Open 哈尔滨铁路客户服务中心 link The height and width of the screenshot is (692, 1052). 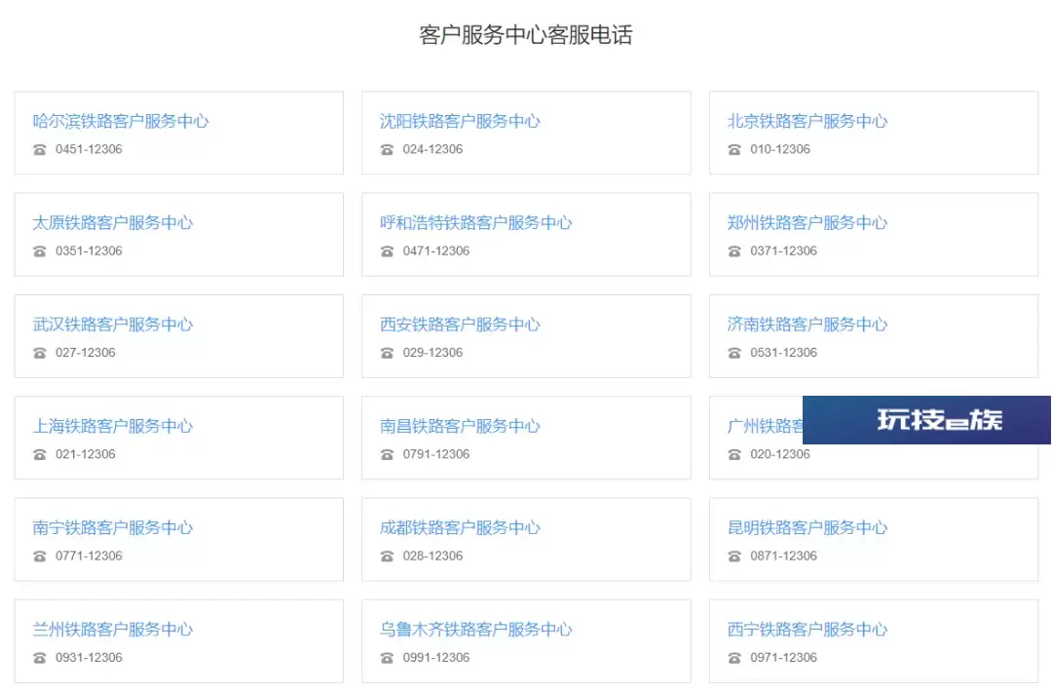(x=121, y=121)
